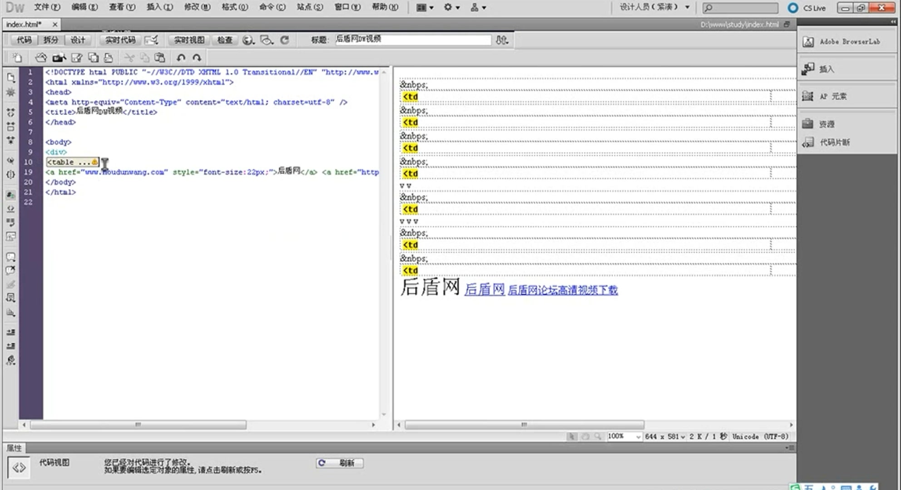
Task: Click into the 标题 title input field
Action: (x=413, y=39)
